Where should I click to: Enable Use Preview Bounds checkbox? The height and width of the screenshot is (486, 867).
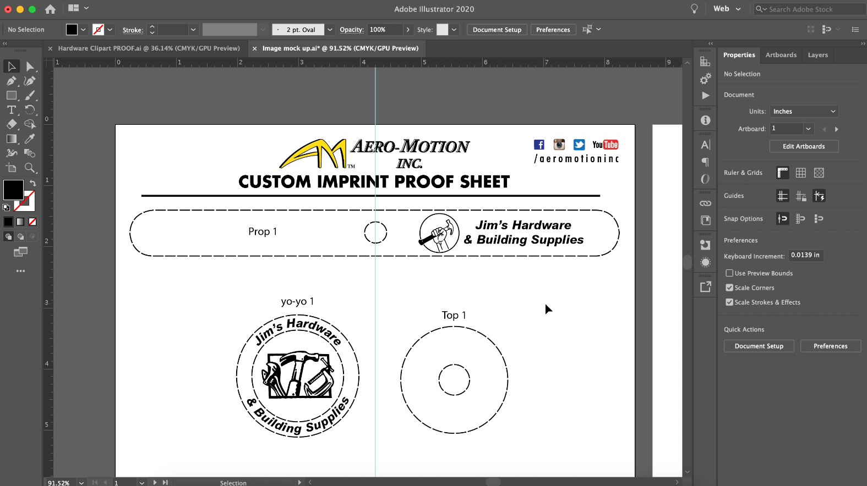click(x=729, y=273)
